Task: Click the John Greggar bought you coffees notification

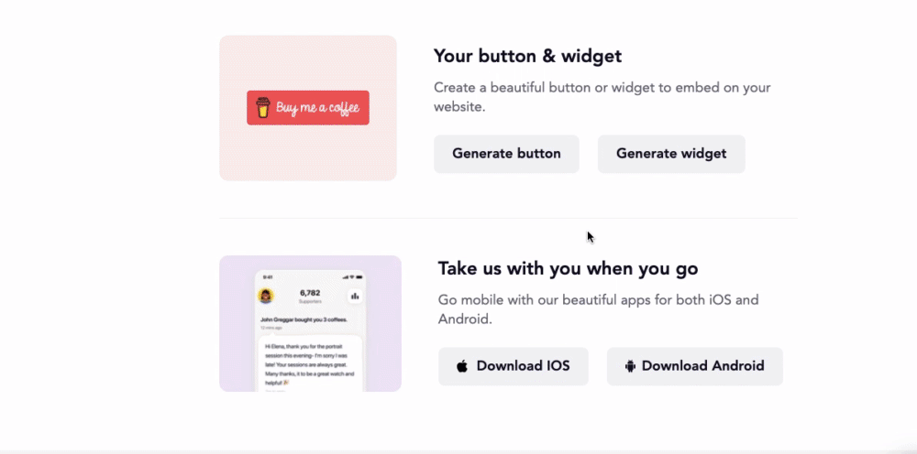Action: [x=304, y=319]
